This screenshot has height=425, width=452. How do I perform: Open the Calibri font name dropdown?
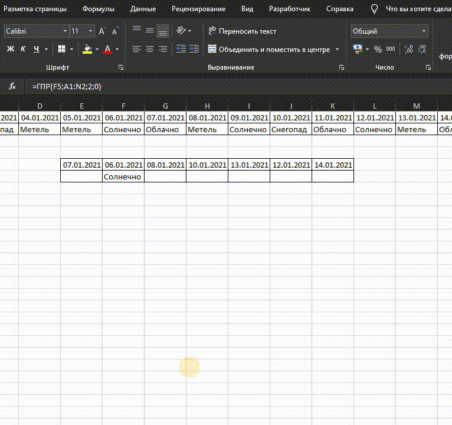65,31
